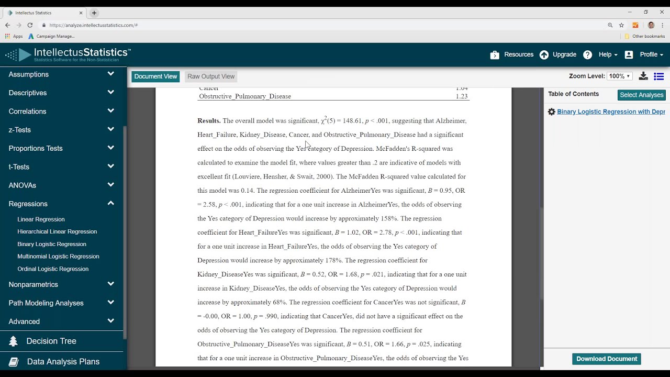
Task: Click the orange extension icon in toolbar
Action: pyautogui.click(x=635, y=25)
